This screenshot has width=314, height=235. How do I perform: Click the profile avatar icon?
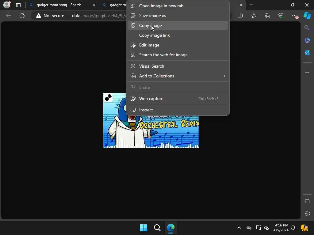[x=7, y=5]
